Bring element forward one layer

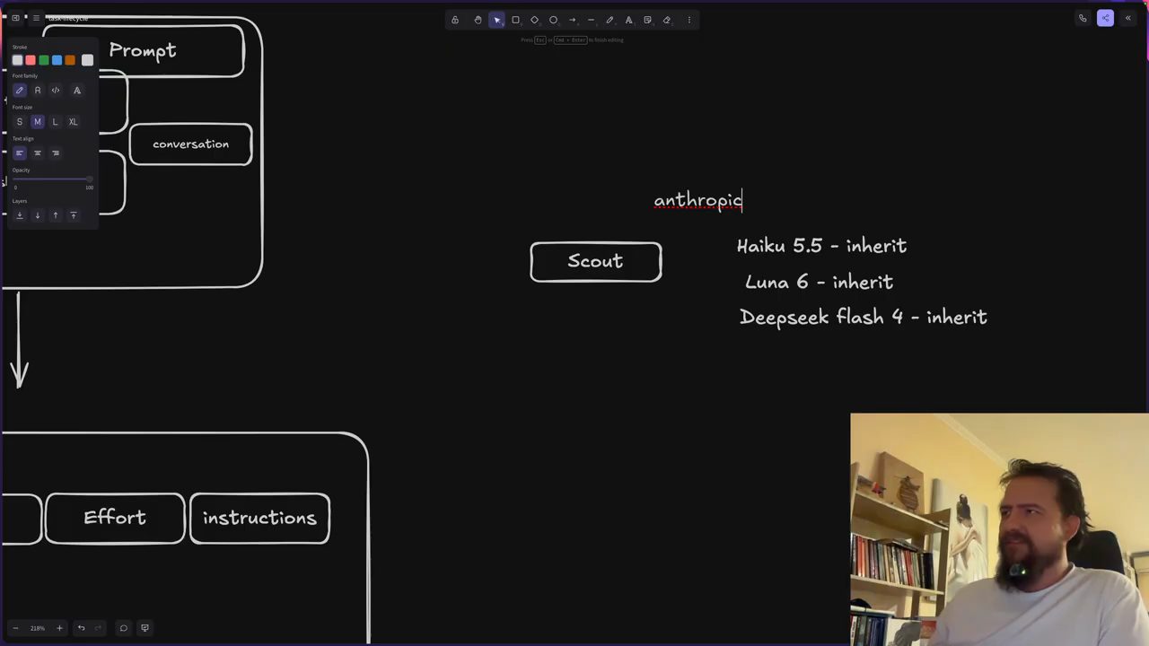55,215
